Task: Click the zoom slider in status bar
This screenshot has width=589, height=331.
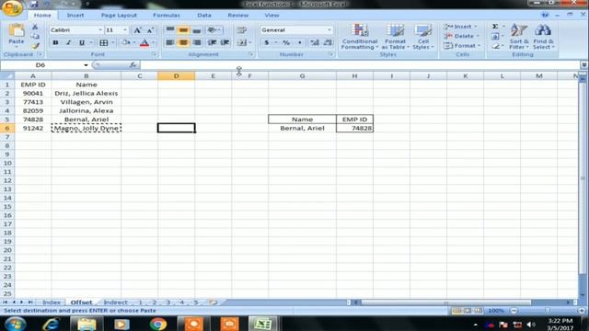Action: (548, 311)
